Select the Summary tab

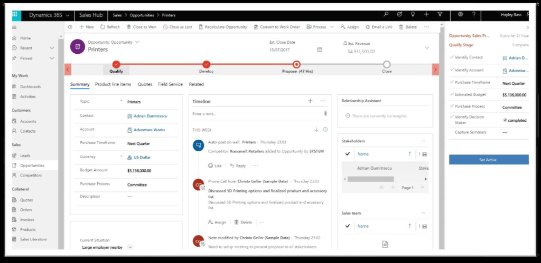tap(80, 84)
